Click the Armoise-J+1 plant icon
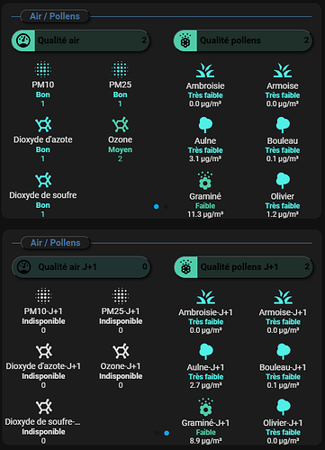This screenshot has width=325, height=450. click(x=283, y=297)
